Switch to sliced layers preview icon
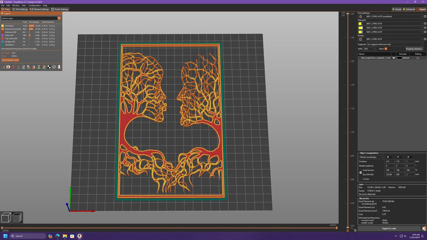Viewport: 427px width, 240px height. tap(17, 218)
